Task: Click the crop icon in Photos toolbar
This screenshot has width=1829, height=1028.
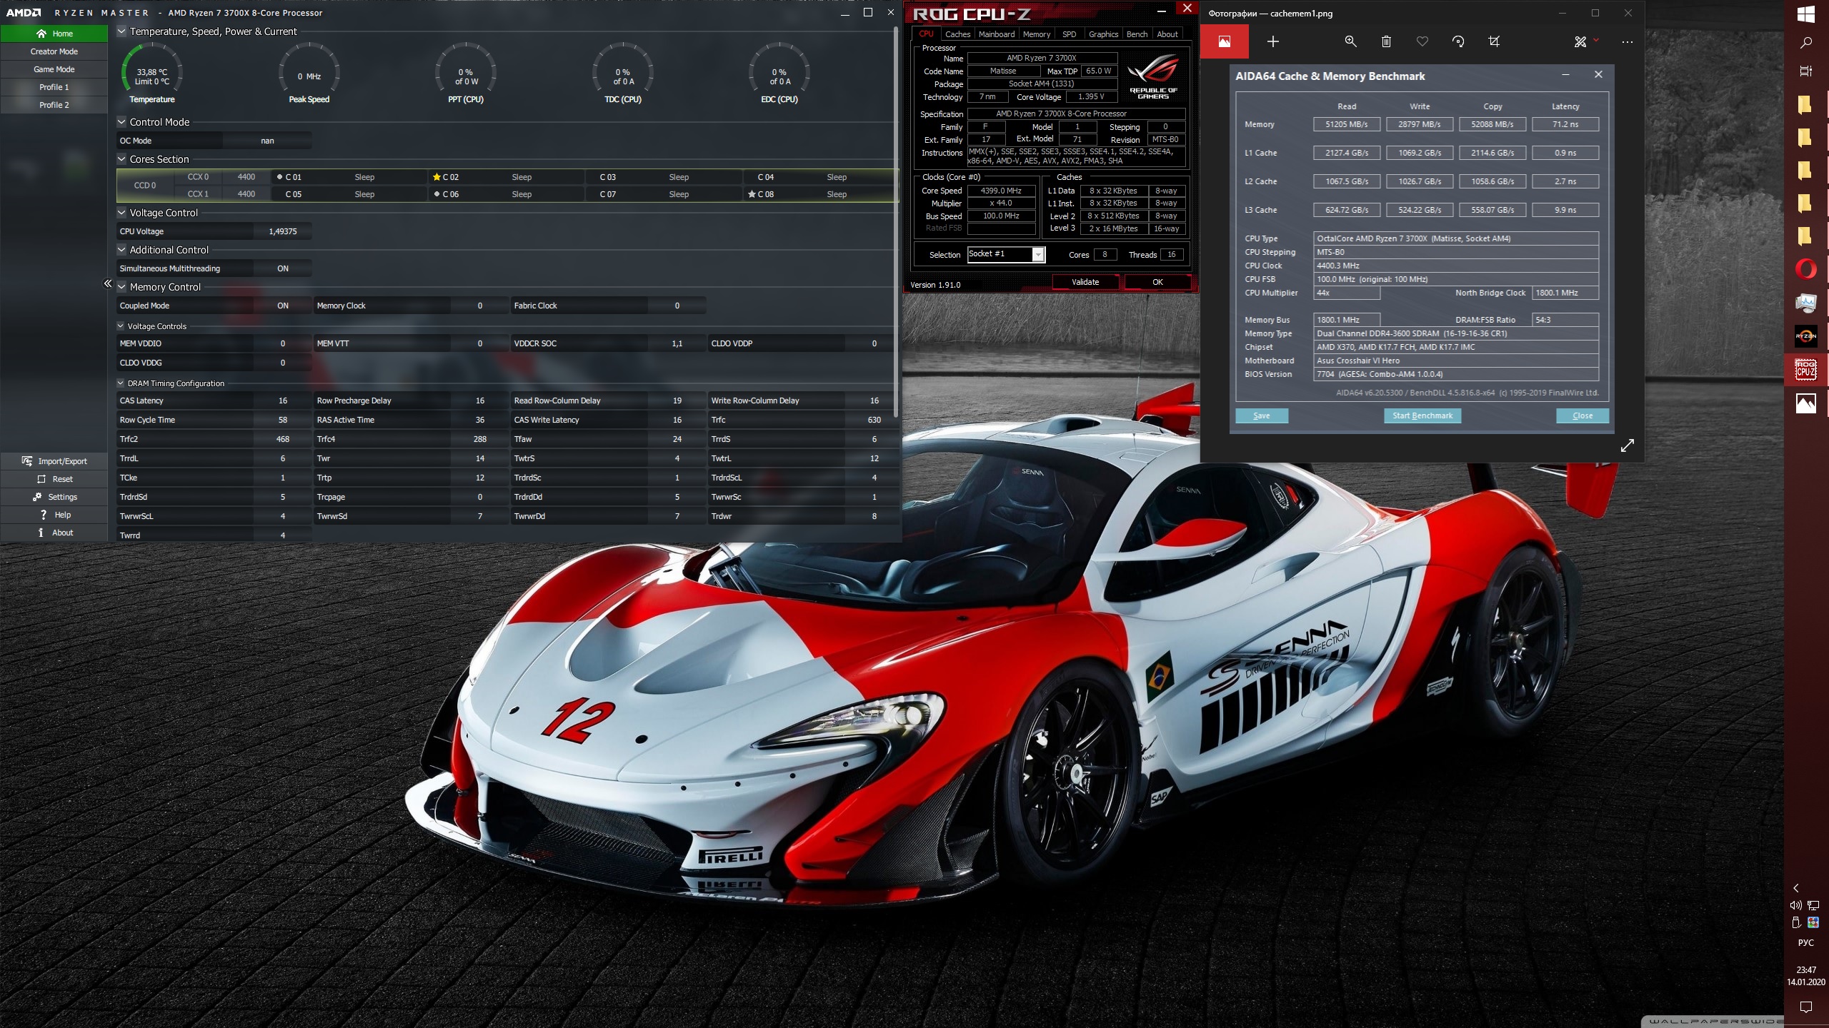Action: 1494,41
